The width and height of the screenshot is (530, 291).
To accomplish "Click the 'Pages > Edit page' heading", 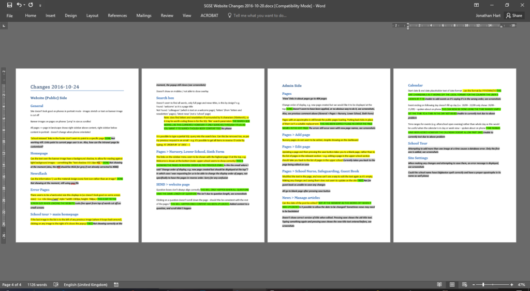I will (296, 147).
